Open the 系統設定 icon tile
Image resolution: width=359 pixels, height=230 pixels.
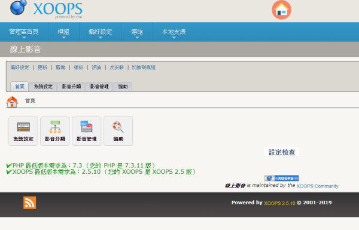tap(23, 131)
